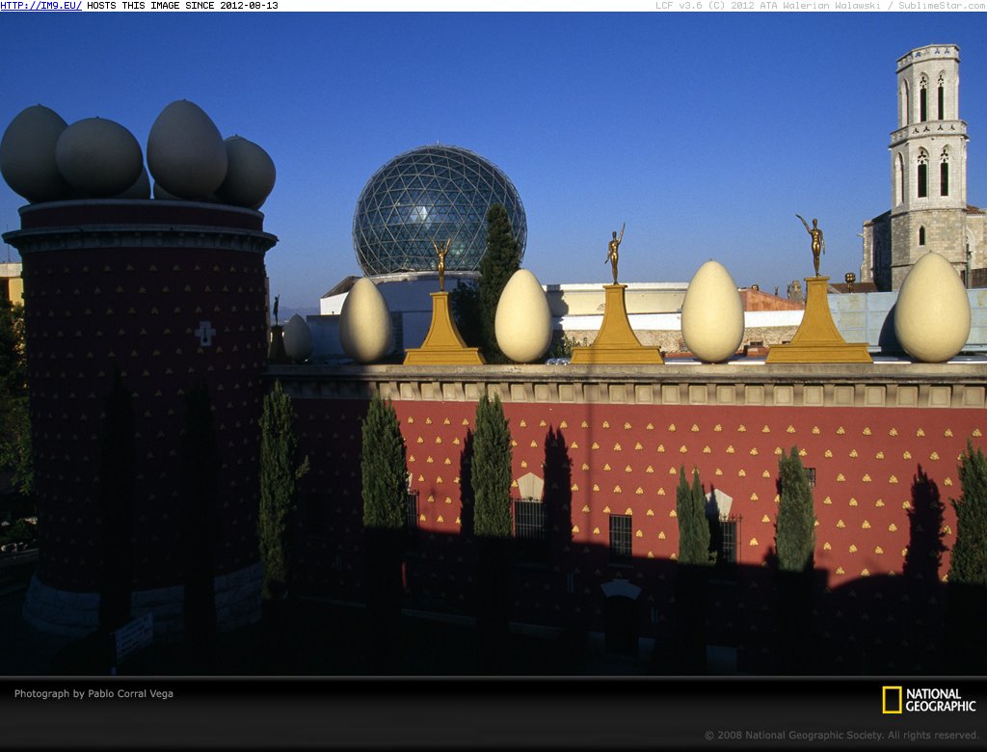
Task: Open the HTTP://IM9.EU/ link
Action: (x=40, y=6)
